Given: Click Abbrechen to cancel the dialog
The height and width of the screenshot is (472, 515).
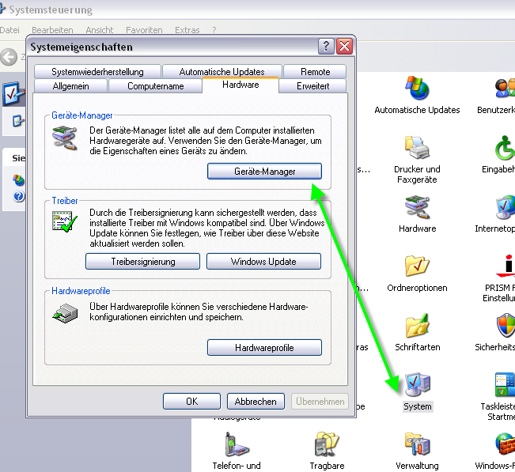Looking at the screenshot, I should (x=256, y=401).
